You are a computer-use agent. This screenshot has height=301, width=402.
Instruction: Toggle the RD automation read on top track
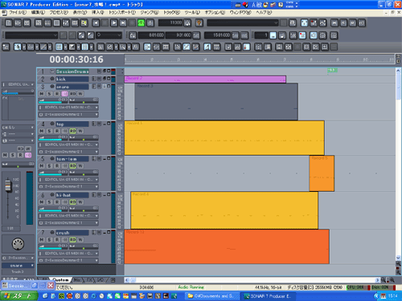73,131
